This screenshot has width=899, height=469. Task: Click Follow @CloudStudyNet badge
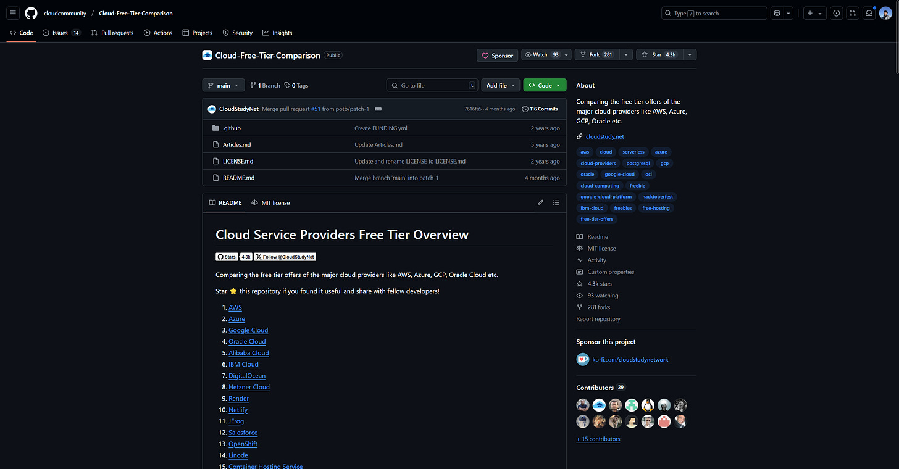[285, 257]
